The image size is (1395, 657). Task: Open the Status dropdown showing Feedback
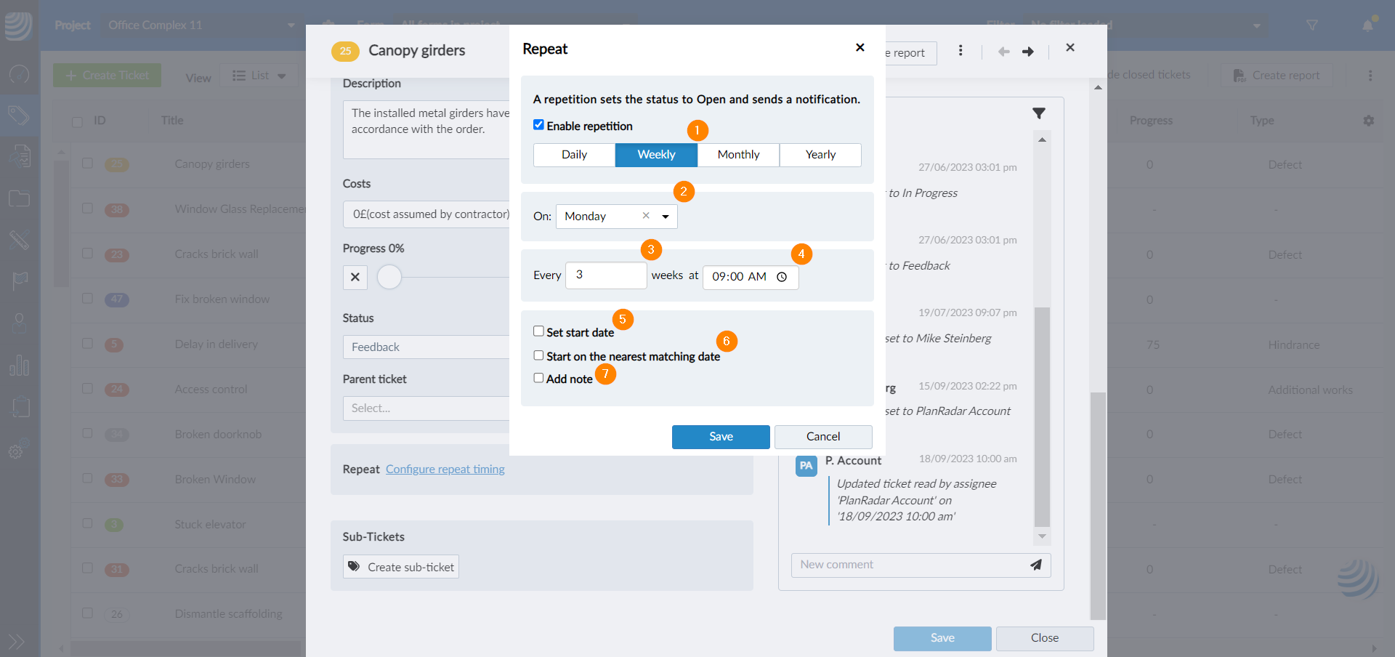click(426, 347)
